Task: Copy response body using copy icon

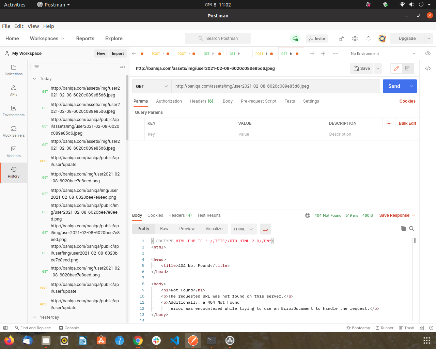Action: pos(403,229)
